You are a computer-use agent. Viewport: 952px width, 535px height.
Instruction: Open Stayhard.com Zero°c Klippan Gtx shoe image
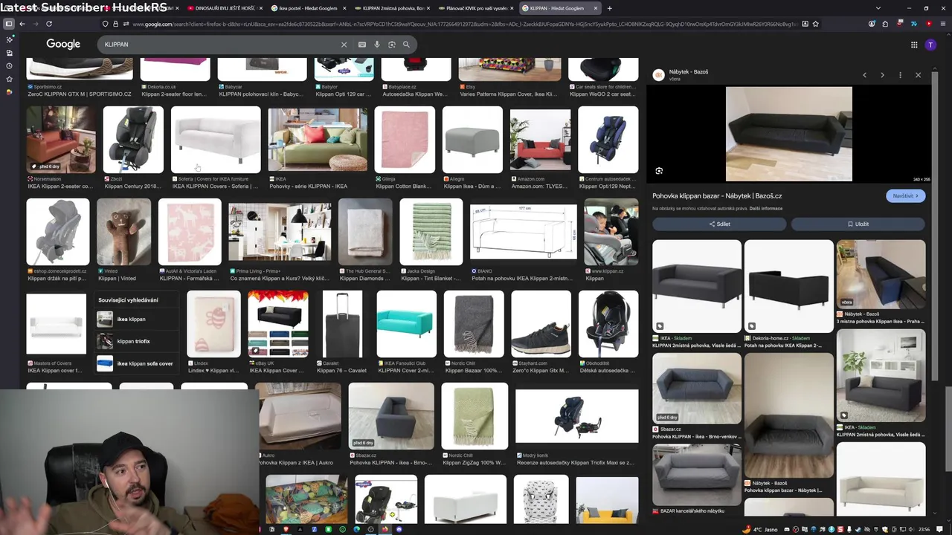click(x=541, y=324)
